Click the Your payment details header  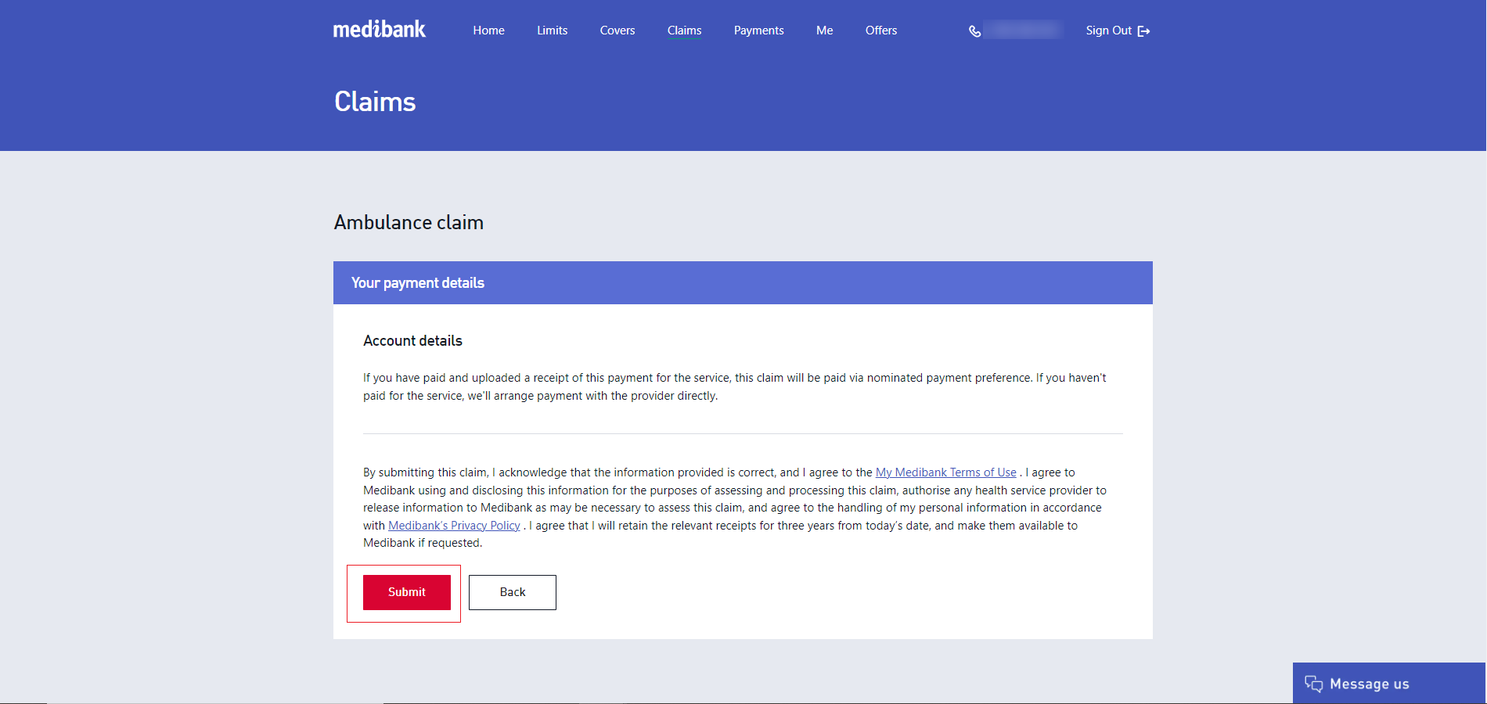(x=418, y=283)
